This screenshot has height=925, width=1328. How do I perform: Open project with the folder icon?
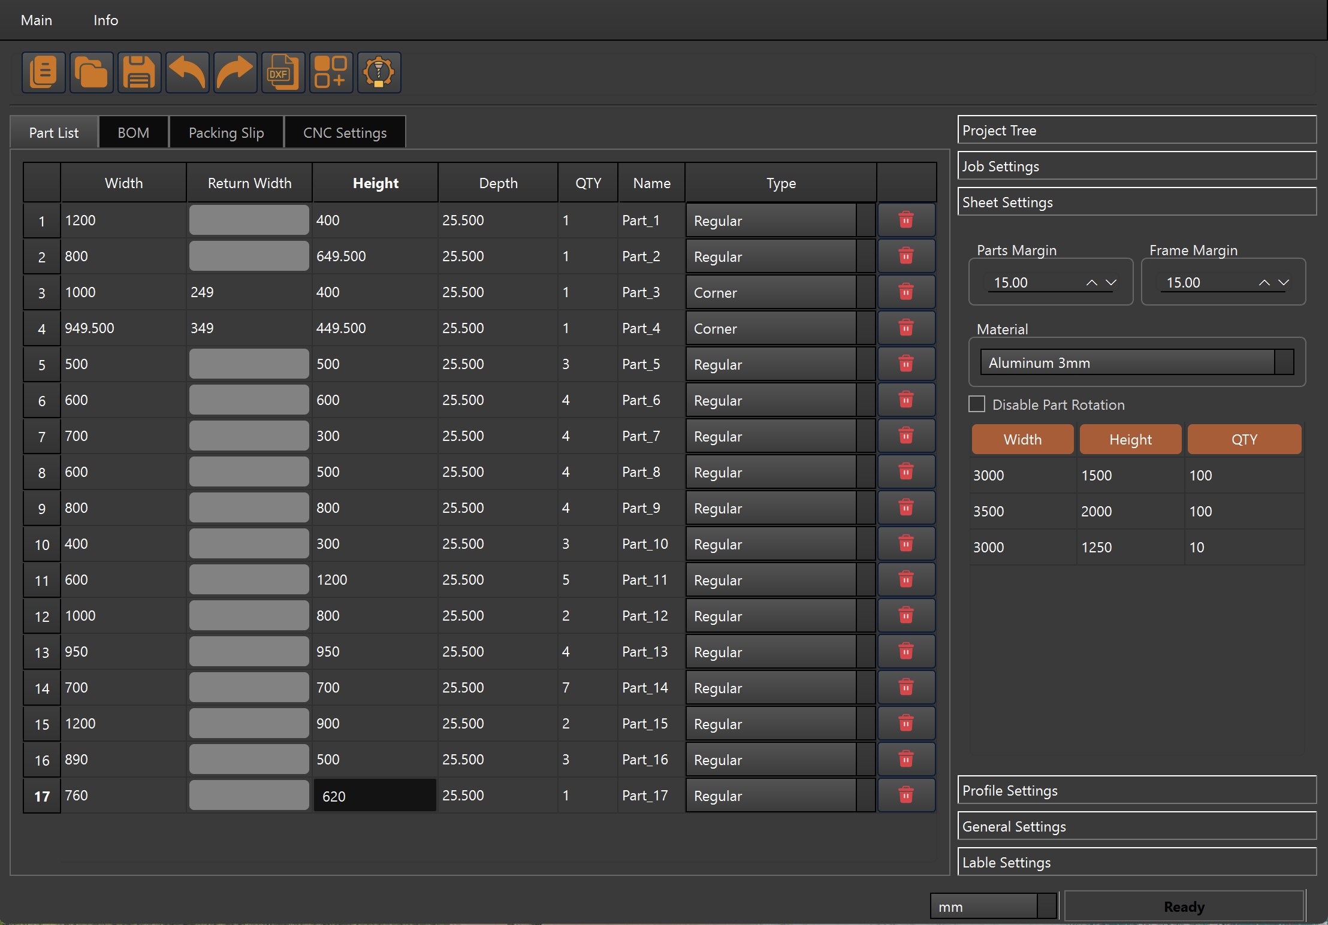tap(91, 72)
